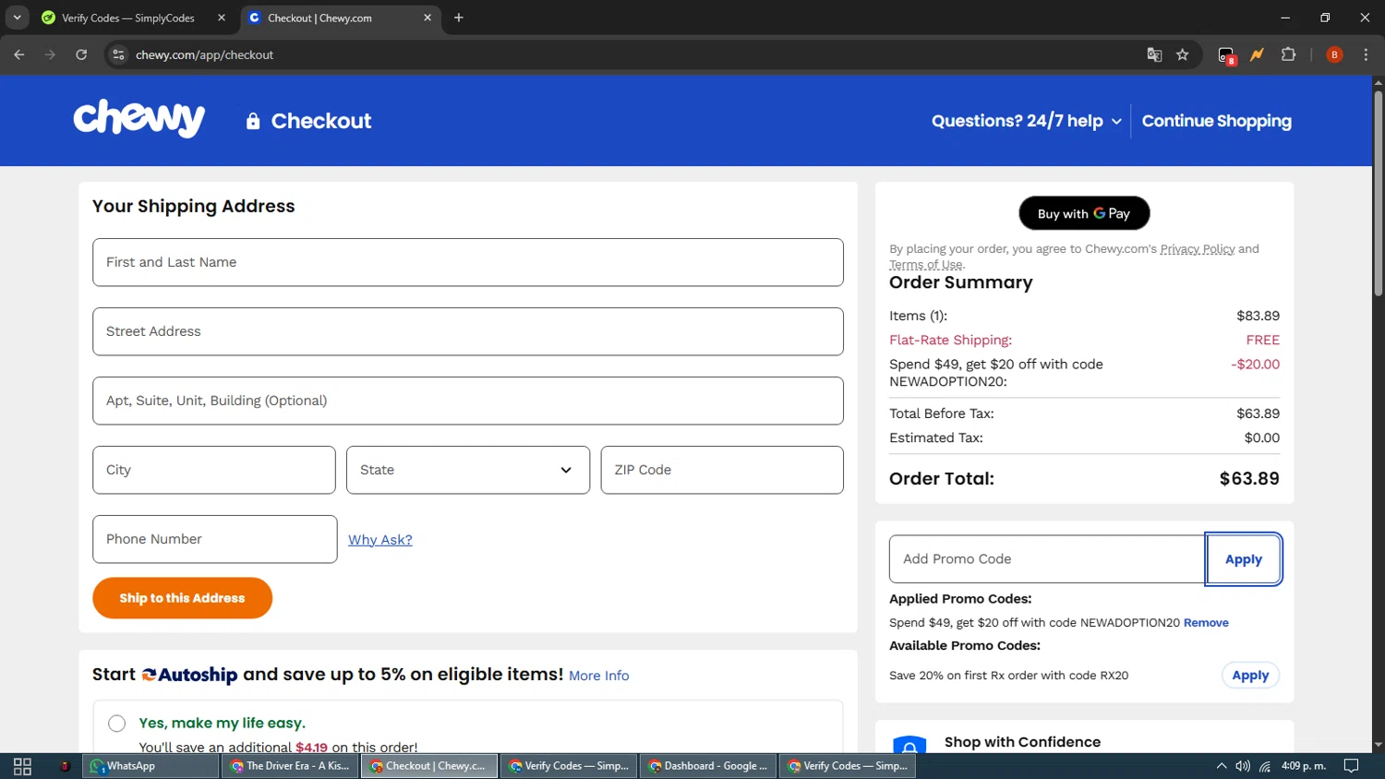Click the translate page icon

point(1154,54)
